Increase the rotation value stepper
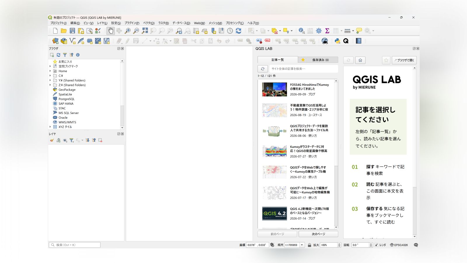This screenshot has height=263, width=467. tap(371, 244)
